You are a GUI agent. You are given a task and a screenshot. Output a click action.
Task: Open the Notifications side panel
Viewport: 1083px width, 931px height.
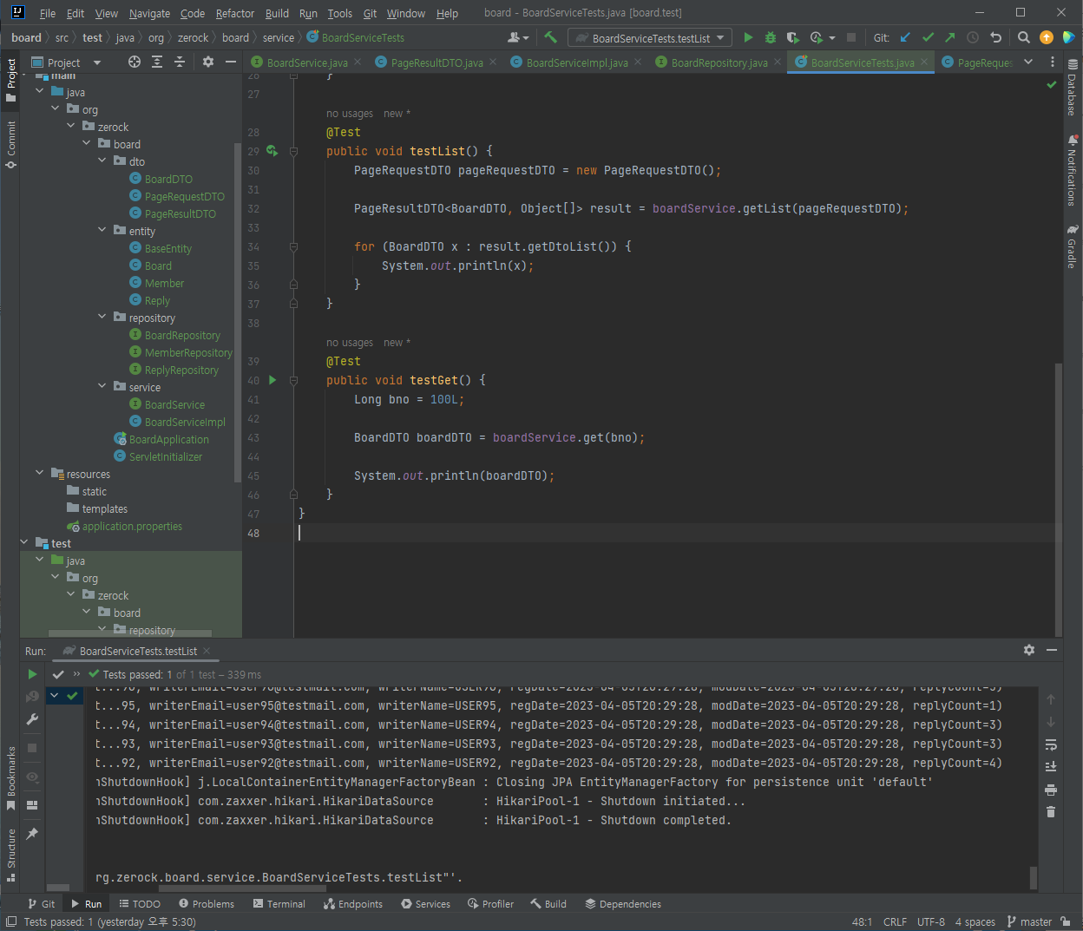(x=1073, y=170)
